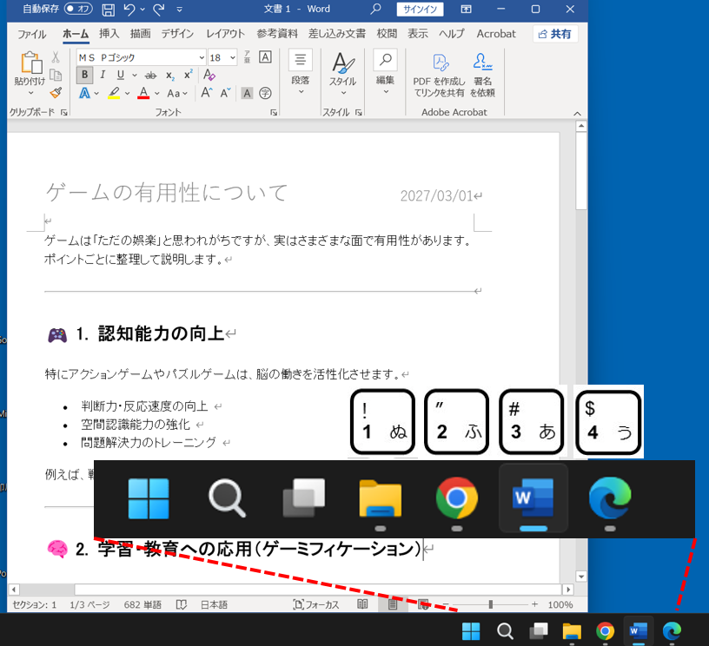Open the 挿入 ribbon tab

point(109,34)
